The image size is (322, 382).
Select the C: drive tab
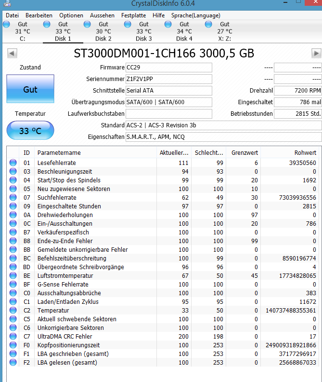click(x=22, y=31)
